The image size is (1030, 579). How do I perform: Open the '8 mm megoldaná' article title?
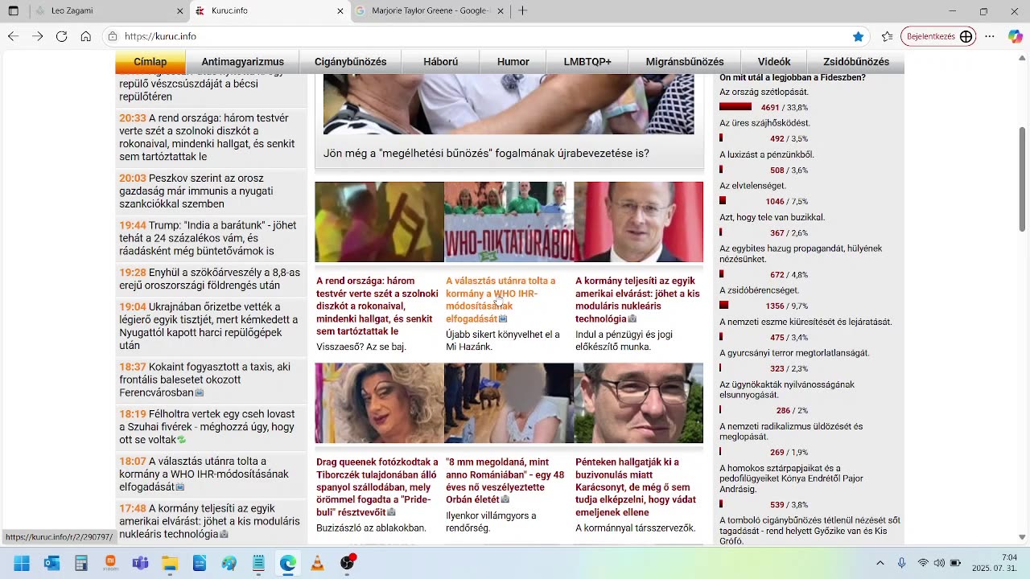[505, 481]
